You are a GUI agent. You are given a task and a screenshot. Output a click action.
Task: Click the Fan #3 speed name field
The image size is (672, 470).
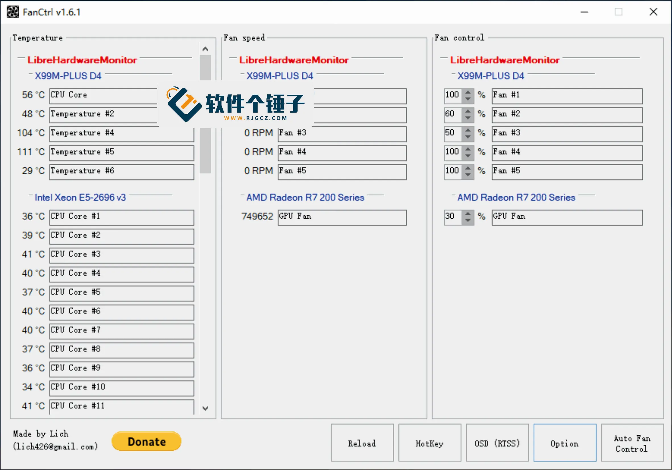(x=342, y=134)
